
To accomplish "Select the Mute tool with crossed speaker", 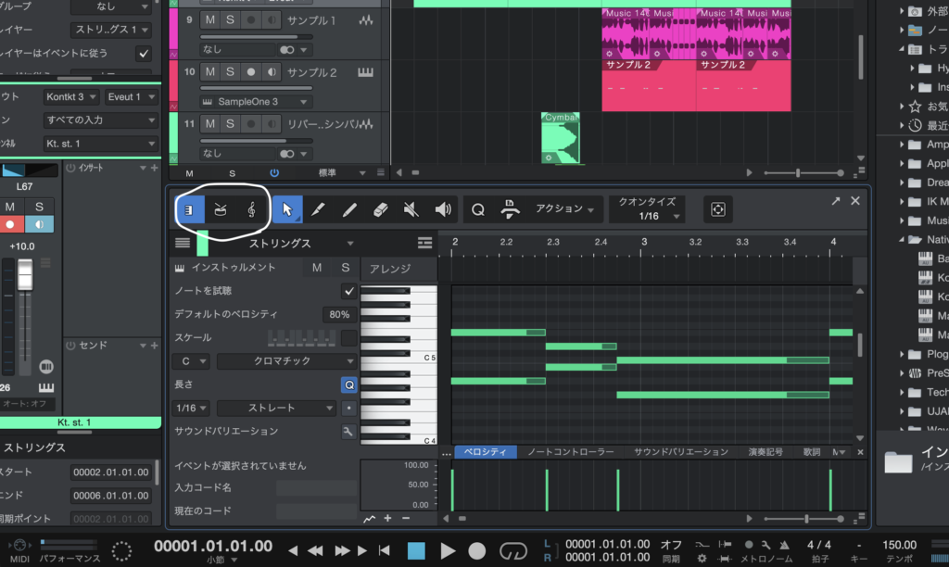I will click(411, 210).
